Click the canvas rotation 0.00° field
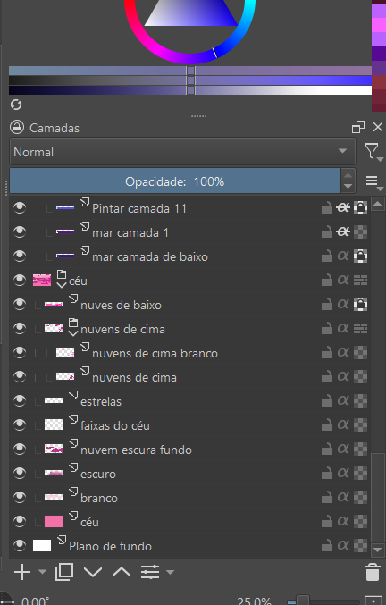The width and height of the screenshot is (386, 605). (35, 601)
